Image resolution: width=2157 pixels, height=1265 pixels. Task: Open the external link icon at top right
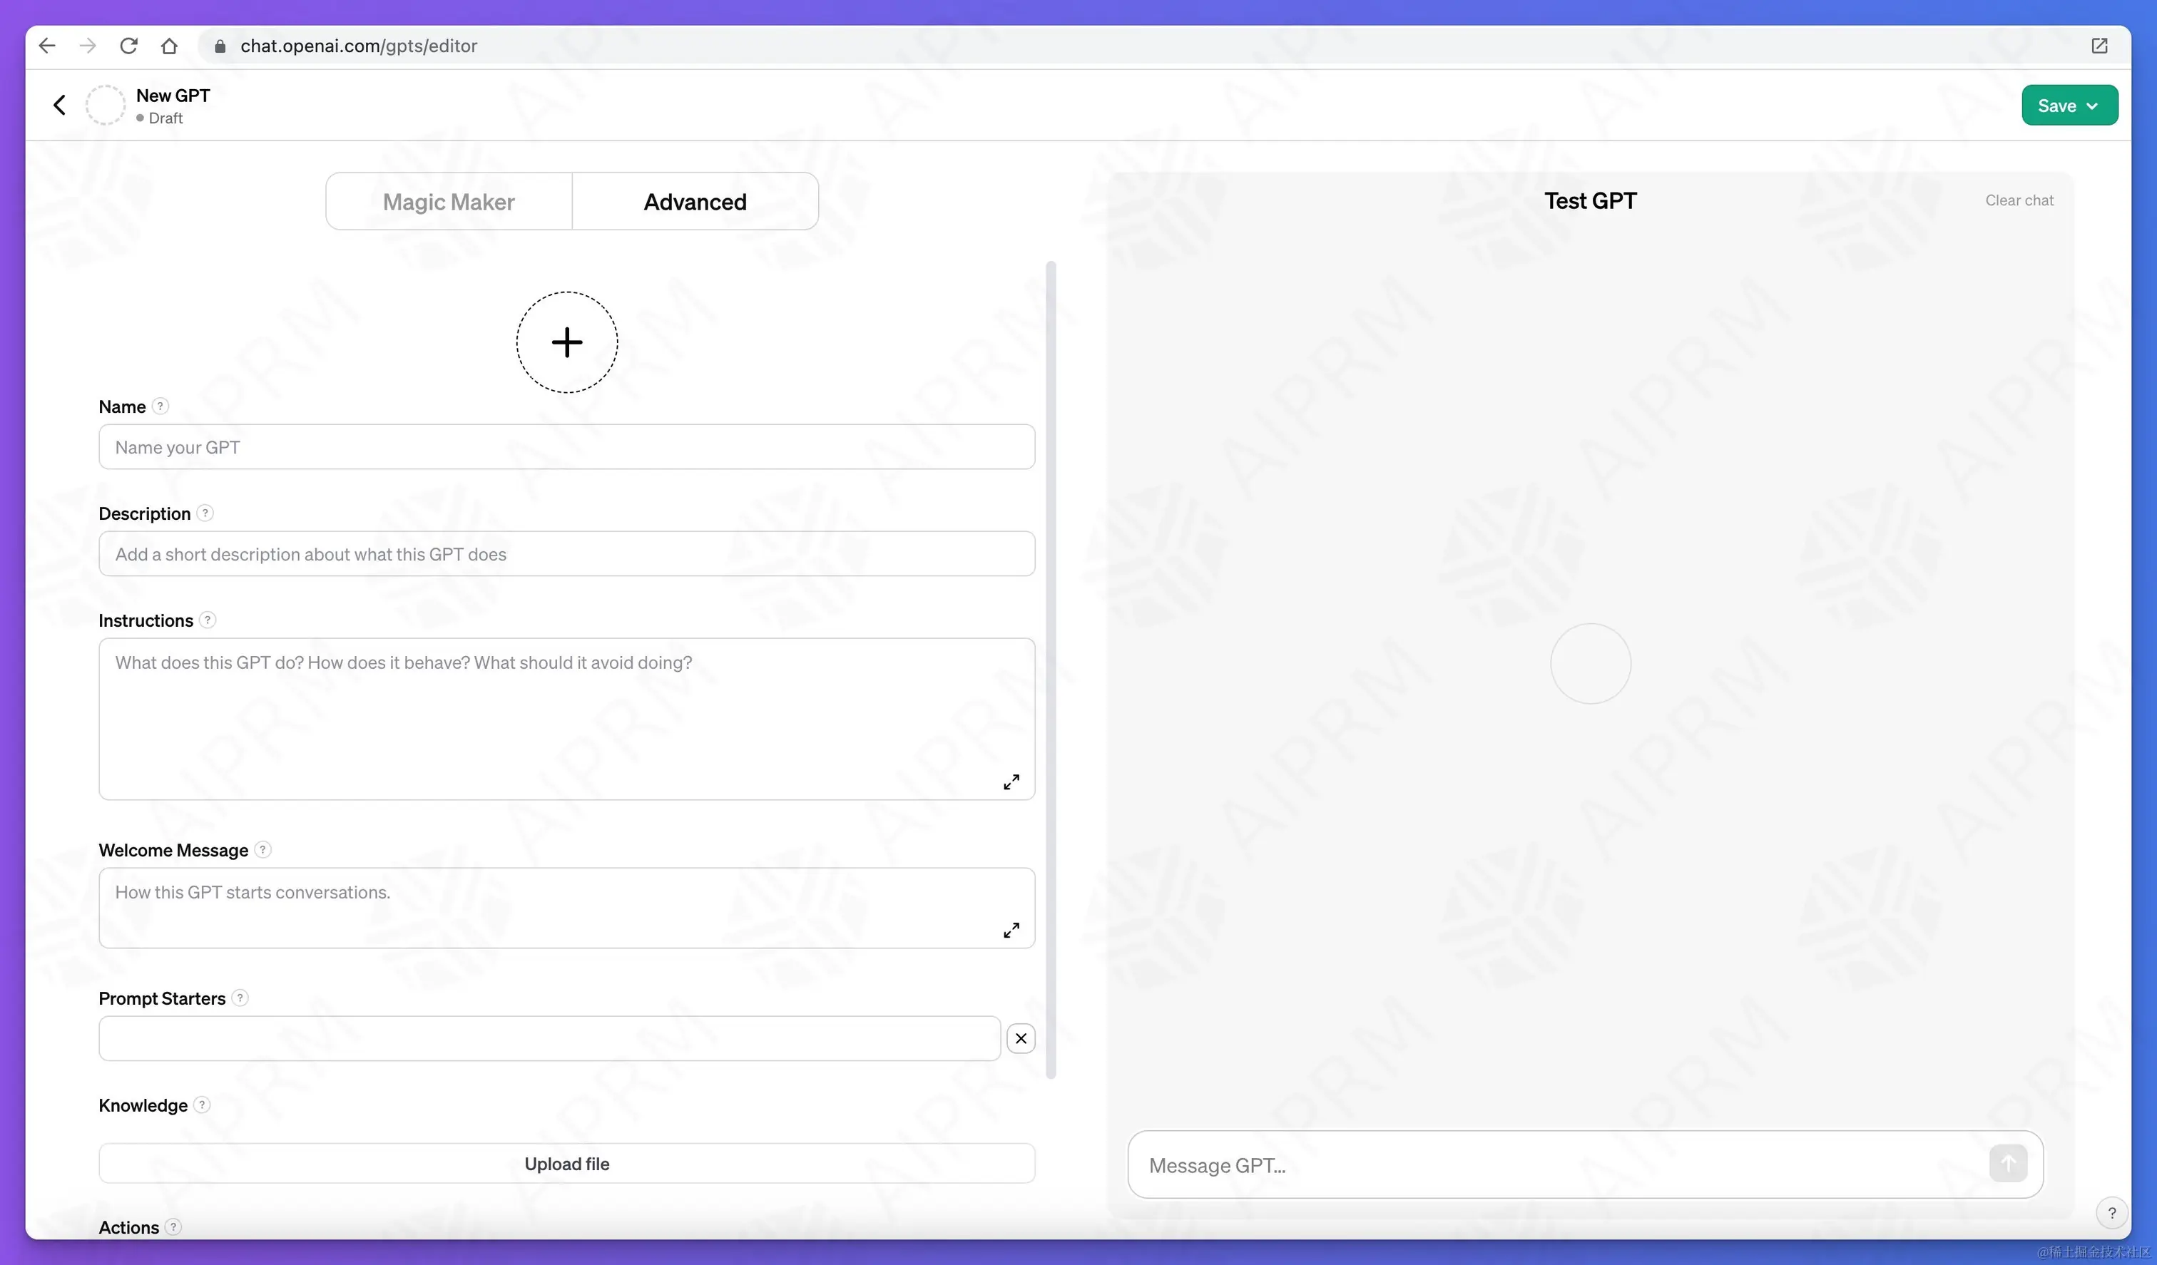pyautogui.click(x=2099, y=46)
